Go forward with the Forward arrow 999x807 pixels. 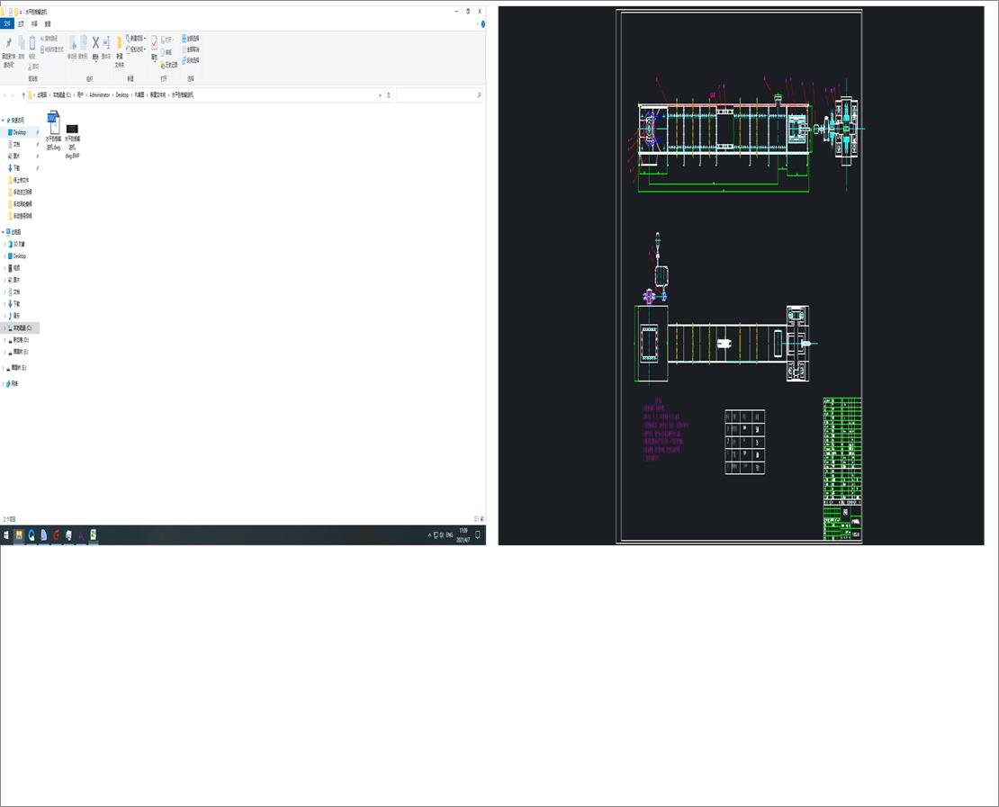click(x=13, y=95)
